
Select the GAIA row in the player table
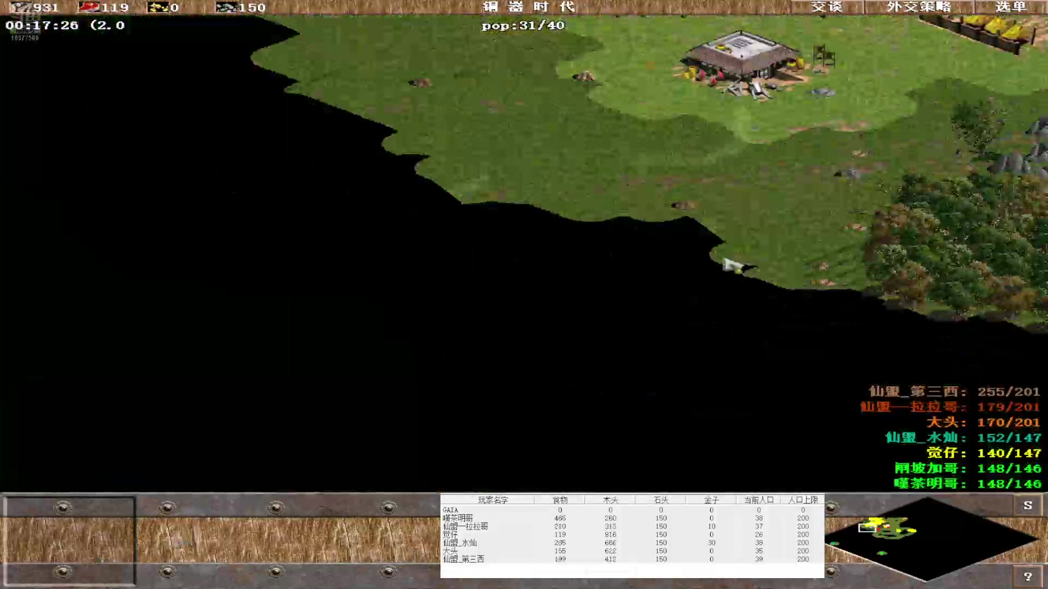coord(632,510)
